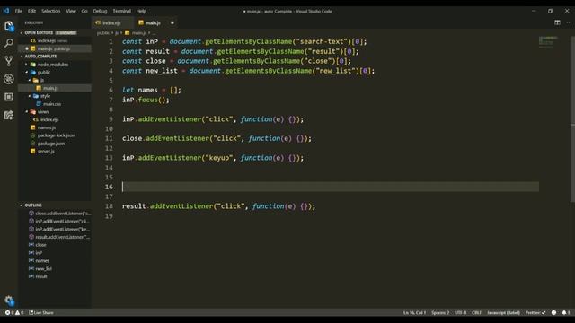Viewport: 575px width, 323px height.
Task: Open the Debug view in activity bar
Action: pyautogui.click(x=9, y=79)
